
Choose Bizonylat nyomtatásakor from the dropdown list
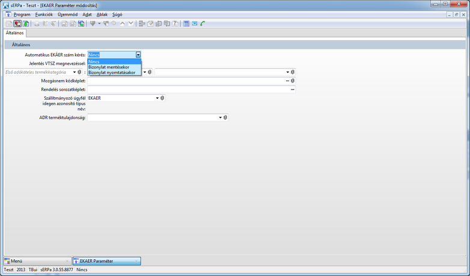point(114,72)
